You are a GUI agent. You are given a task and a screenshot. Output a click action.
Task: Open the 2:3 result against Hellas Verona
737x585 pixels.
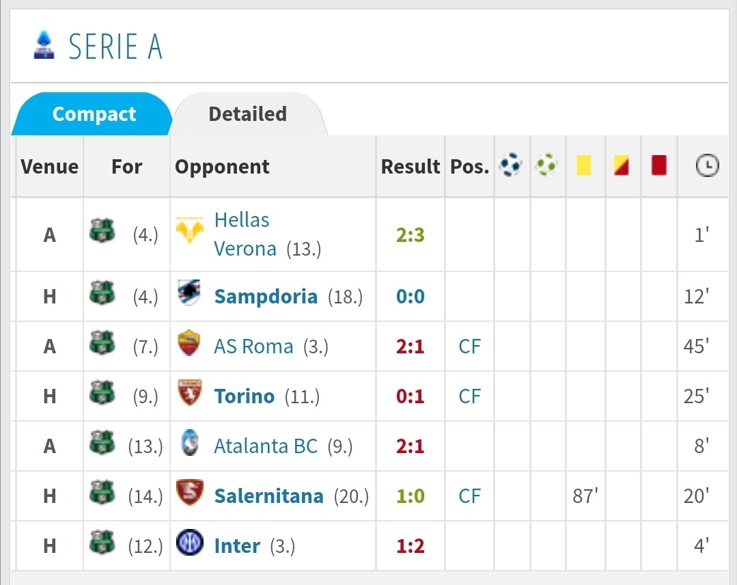(411, 234)
